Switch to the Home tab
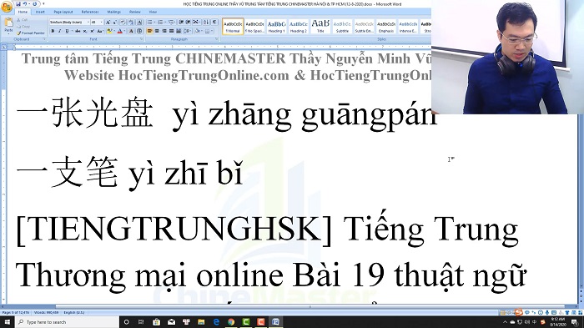The width and height of the screenshot is (584, 328). pos(23,12)
